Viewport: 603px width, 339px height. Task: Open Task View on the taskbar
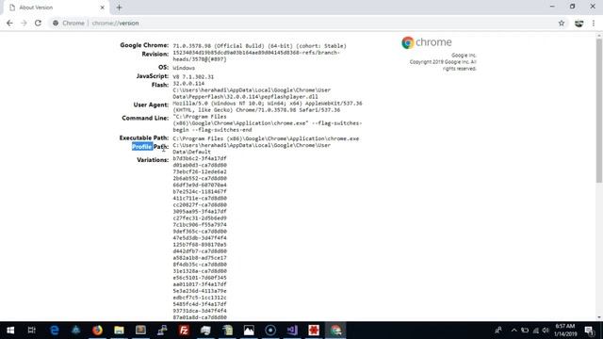click(31, 331)
